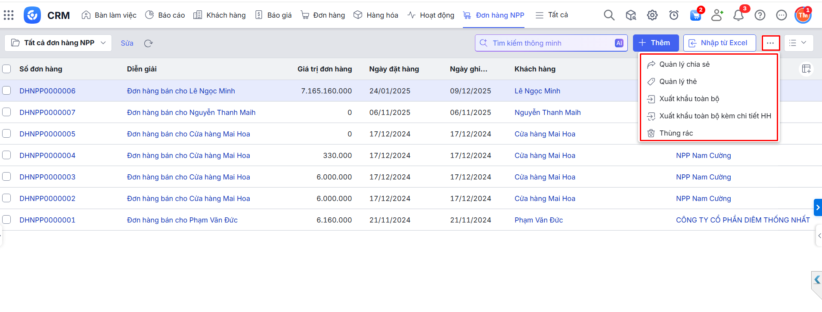Click the Tìm kiếm thông minh search field
Image resolution: width=822 pixels, height=312 pixels.
tap(547, 43)
